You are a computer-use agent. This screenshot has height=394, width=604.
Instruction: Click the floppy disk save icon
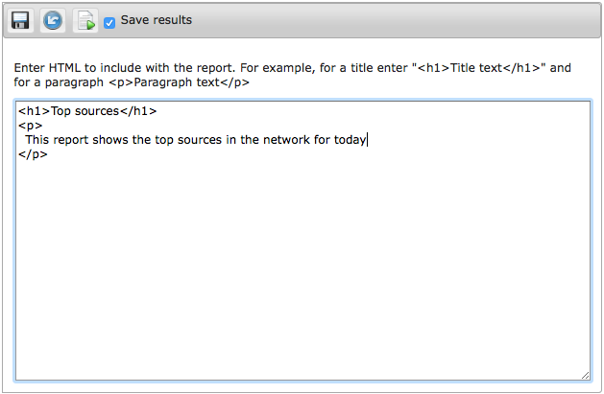pos(20,20)
